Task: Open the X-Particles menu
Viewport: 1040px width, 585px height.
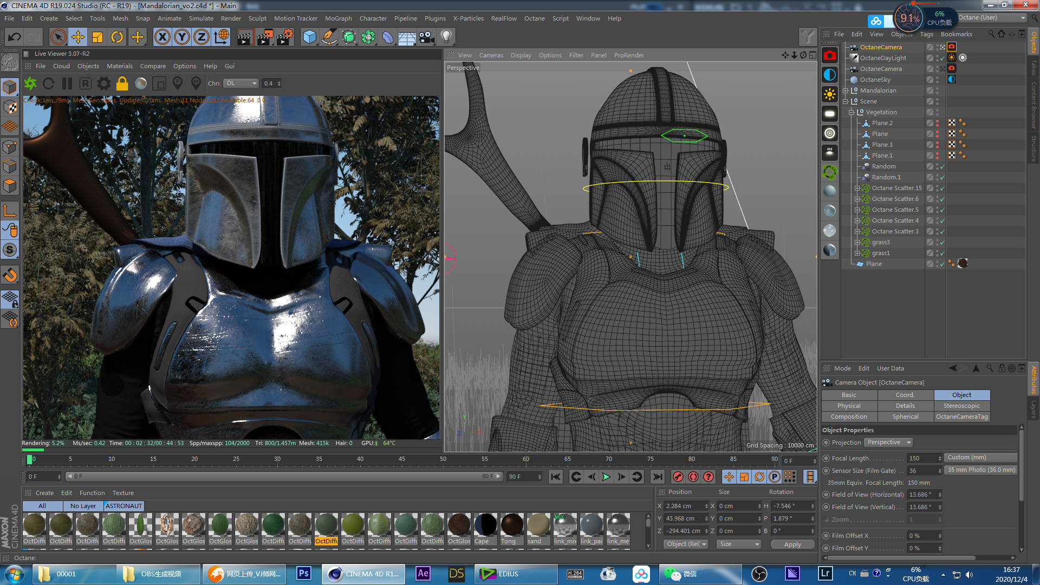Action: coord(468,18)
